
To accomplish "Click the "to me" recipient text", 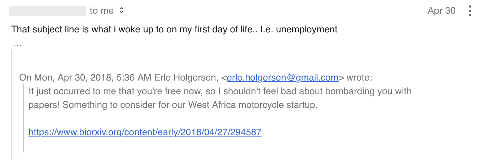I will 101,11.
